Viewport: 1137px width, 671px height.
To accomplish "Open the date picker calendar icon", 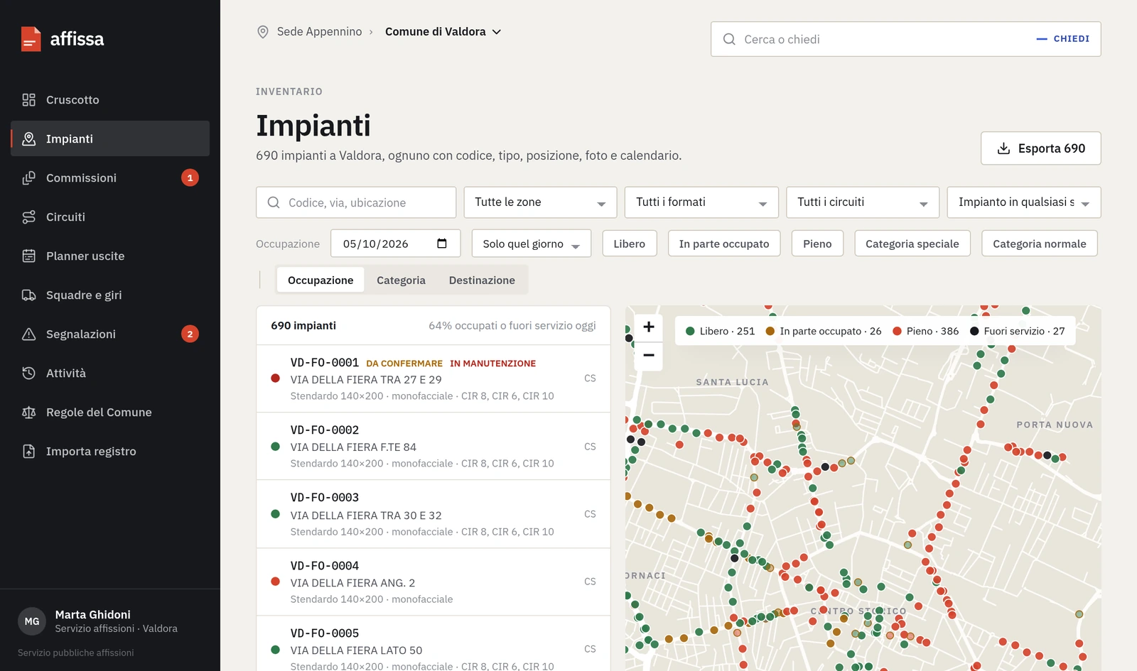I will point(442,244).
